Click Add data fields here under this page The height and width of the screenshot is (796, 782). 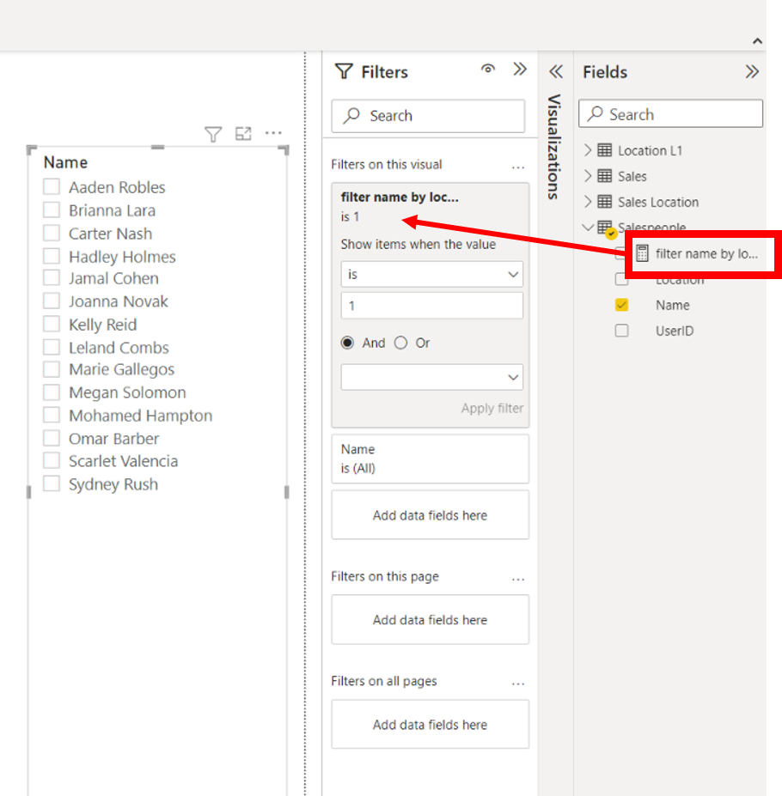point(430,619)
